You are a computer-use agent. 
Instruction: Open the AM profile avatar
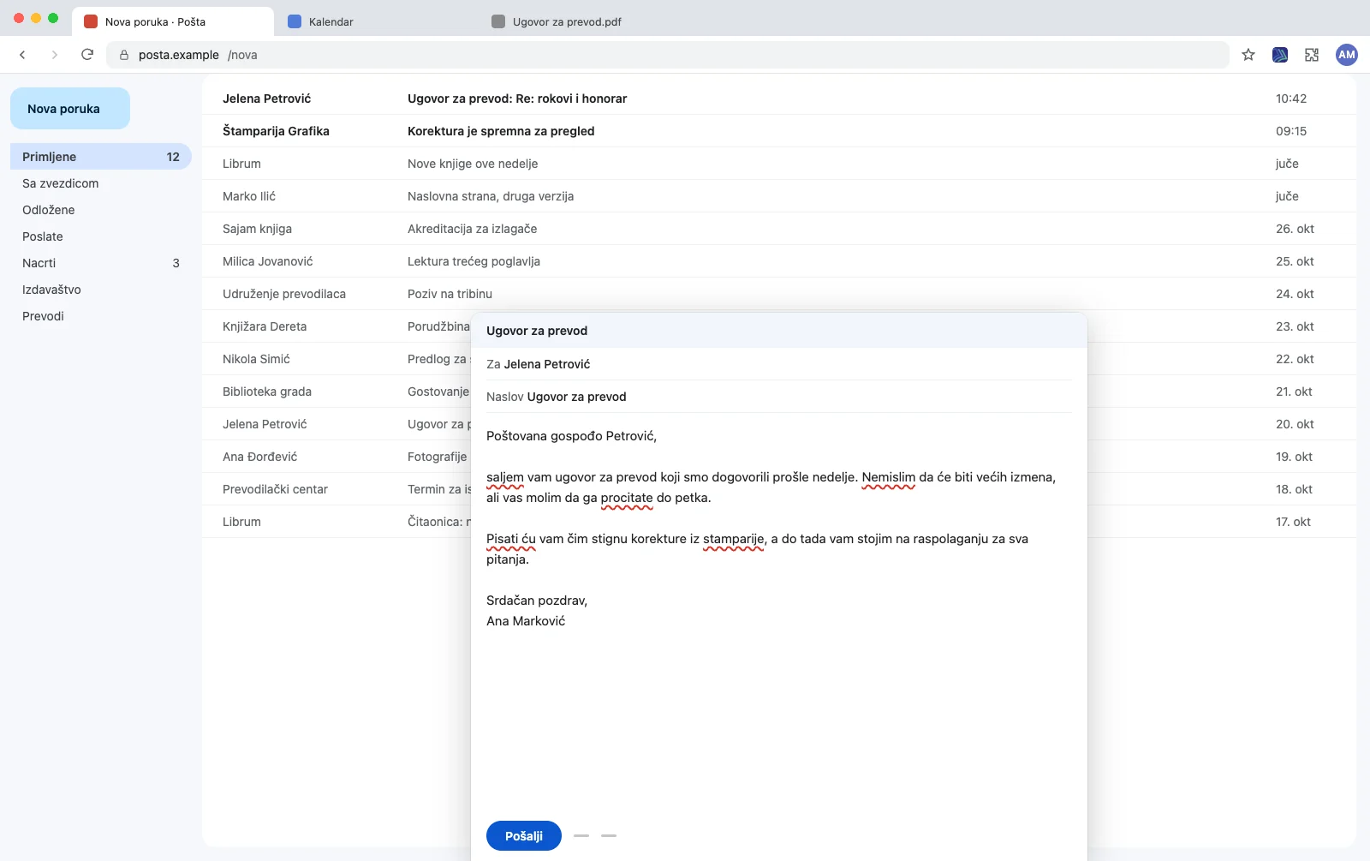[1347, 55]
